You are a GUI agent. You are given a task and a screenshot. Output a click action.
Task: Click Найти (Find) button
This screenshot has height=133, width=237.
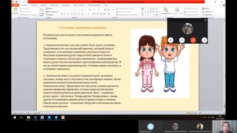[206, 8]
